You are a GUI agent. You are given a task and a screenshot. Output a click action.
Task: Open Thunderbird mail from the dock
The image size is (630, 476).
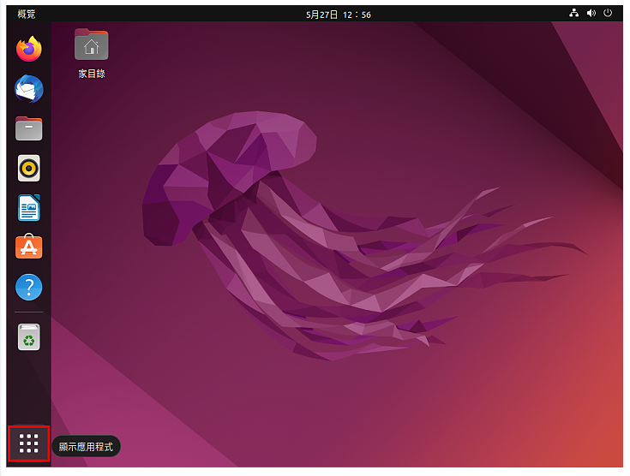click(28, 89)
